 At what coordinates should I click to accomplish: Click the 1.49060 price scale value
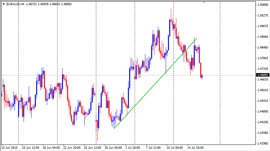click(263, 37)
